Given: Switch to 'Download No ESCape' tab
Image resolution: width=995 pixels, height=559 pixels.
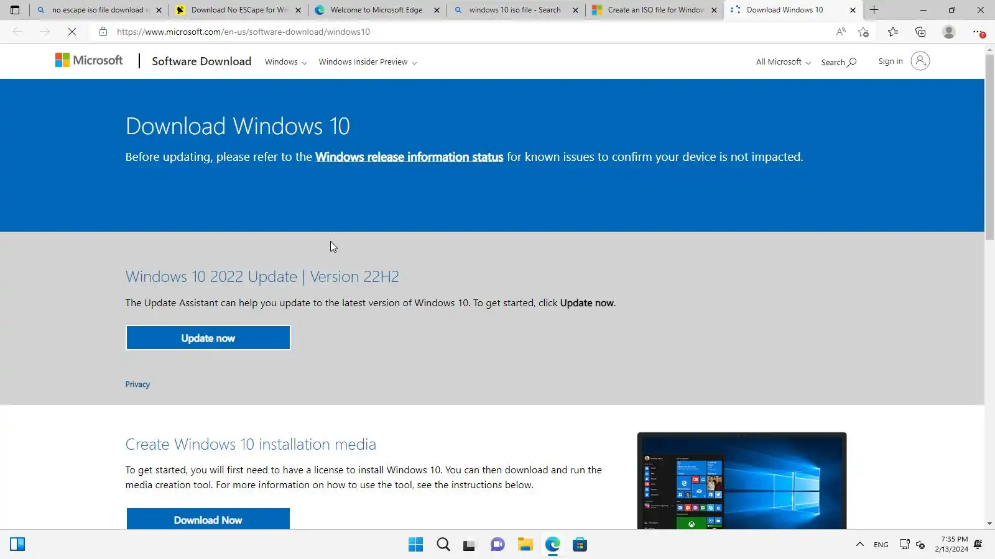Looking at the screenshot, I should coord(239,10).
